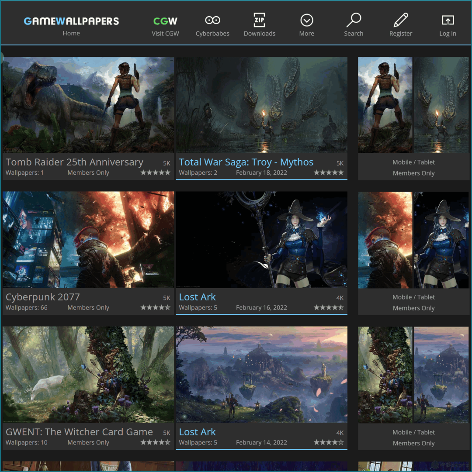The height and width of the screenshot is (472, 472).
Task: Open the Lost Ark landscape mobile thumbnail
Action: [x=441, y=375]
